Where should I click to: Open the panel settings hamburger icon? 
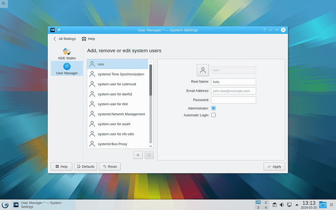332,205
